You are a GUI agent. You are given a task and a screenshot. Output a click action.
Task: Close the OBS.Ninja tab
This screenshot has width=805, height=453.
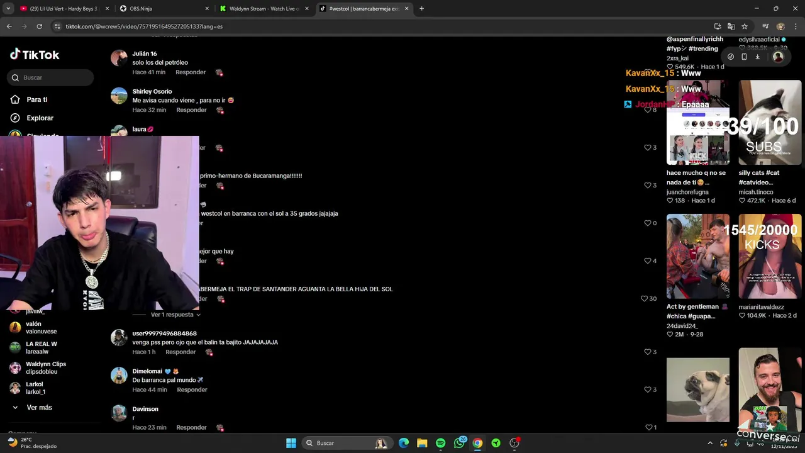coord(207,9)
